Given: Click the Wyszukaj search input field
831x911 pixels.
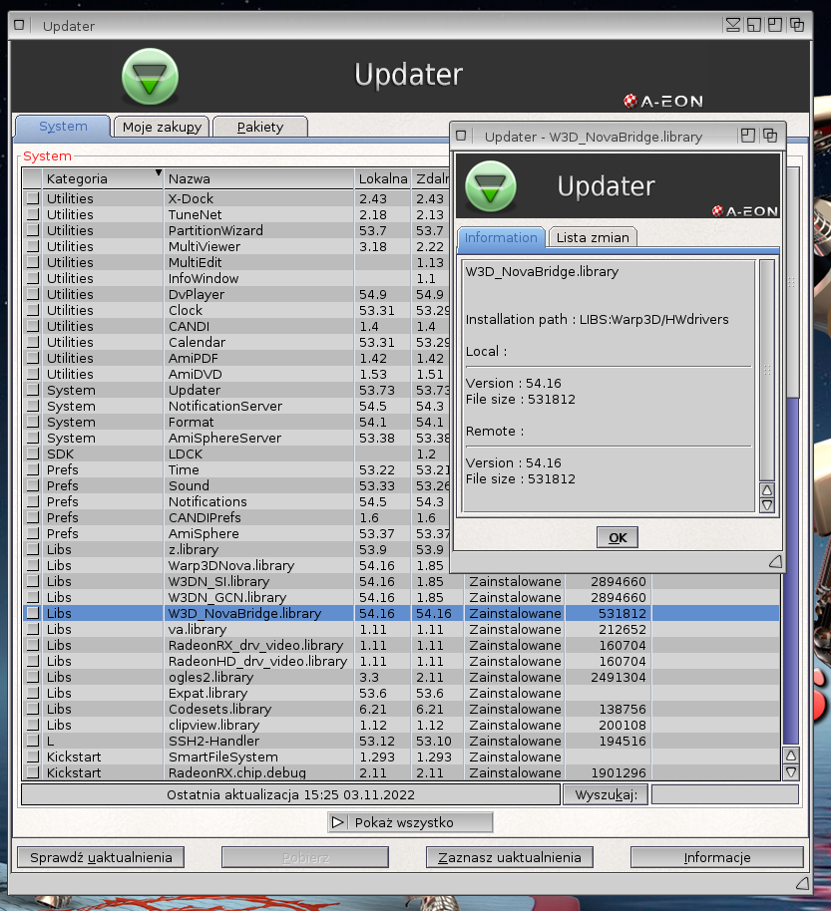Looking at the screenshot, I should pyautogui.click(x=724, y=794).
